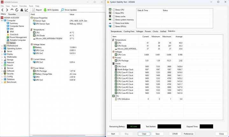
Task: Click the user profile toolbar icon
Action: pyautogui.click(x=22, y=10)
